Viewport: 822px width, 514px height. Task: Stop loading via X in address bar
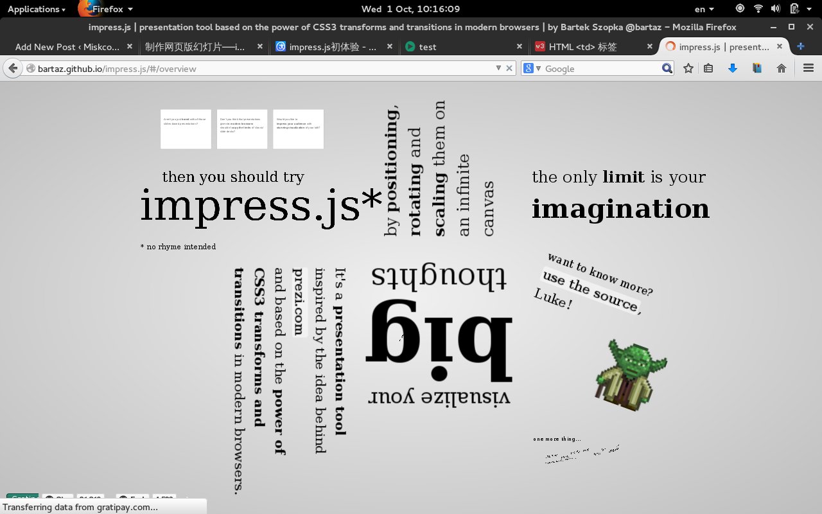point(509,68)
